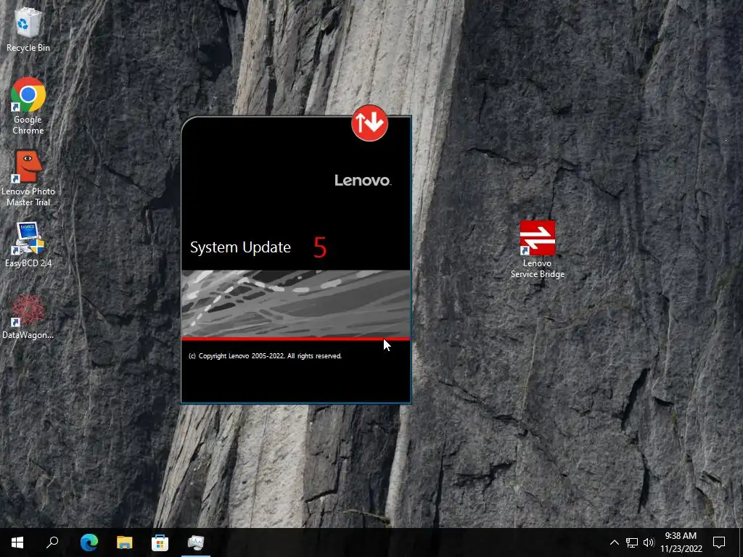The height and width of the screenshot is (557, 743).
Task: Click the Lenovo copyright notice text
Action: [x=265, y=355]
